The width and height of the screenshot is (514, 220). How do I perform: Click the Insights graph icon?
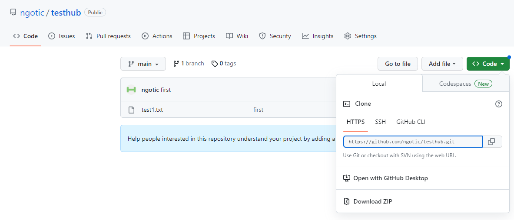305,36
